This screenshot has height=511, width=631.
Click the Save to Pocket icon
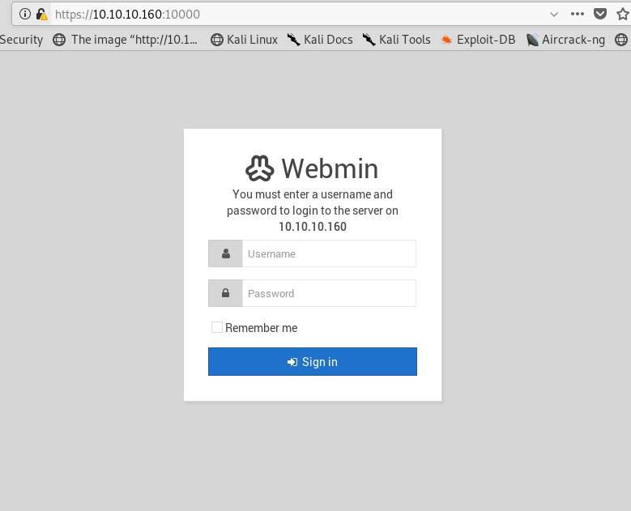click(600, 14)
